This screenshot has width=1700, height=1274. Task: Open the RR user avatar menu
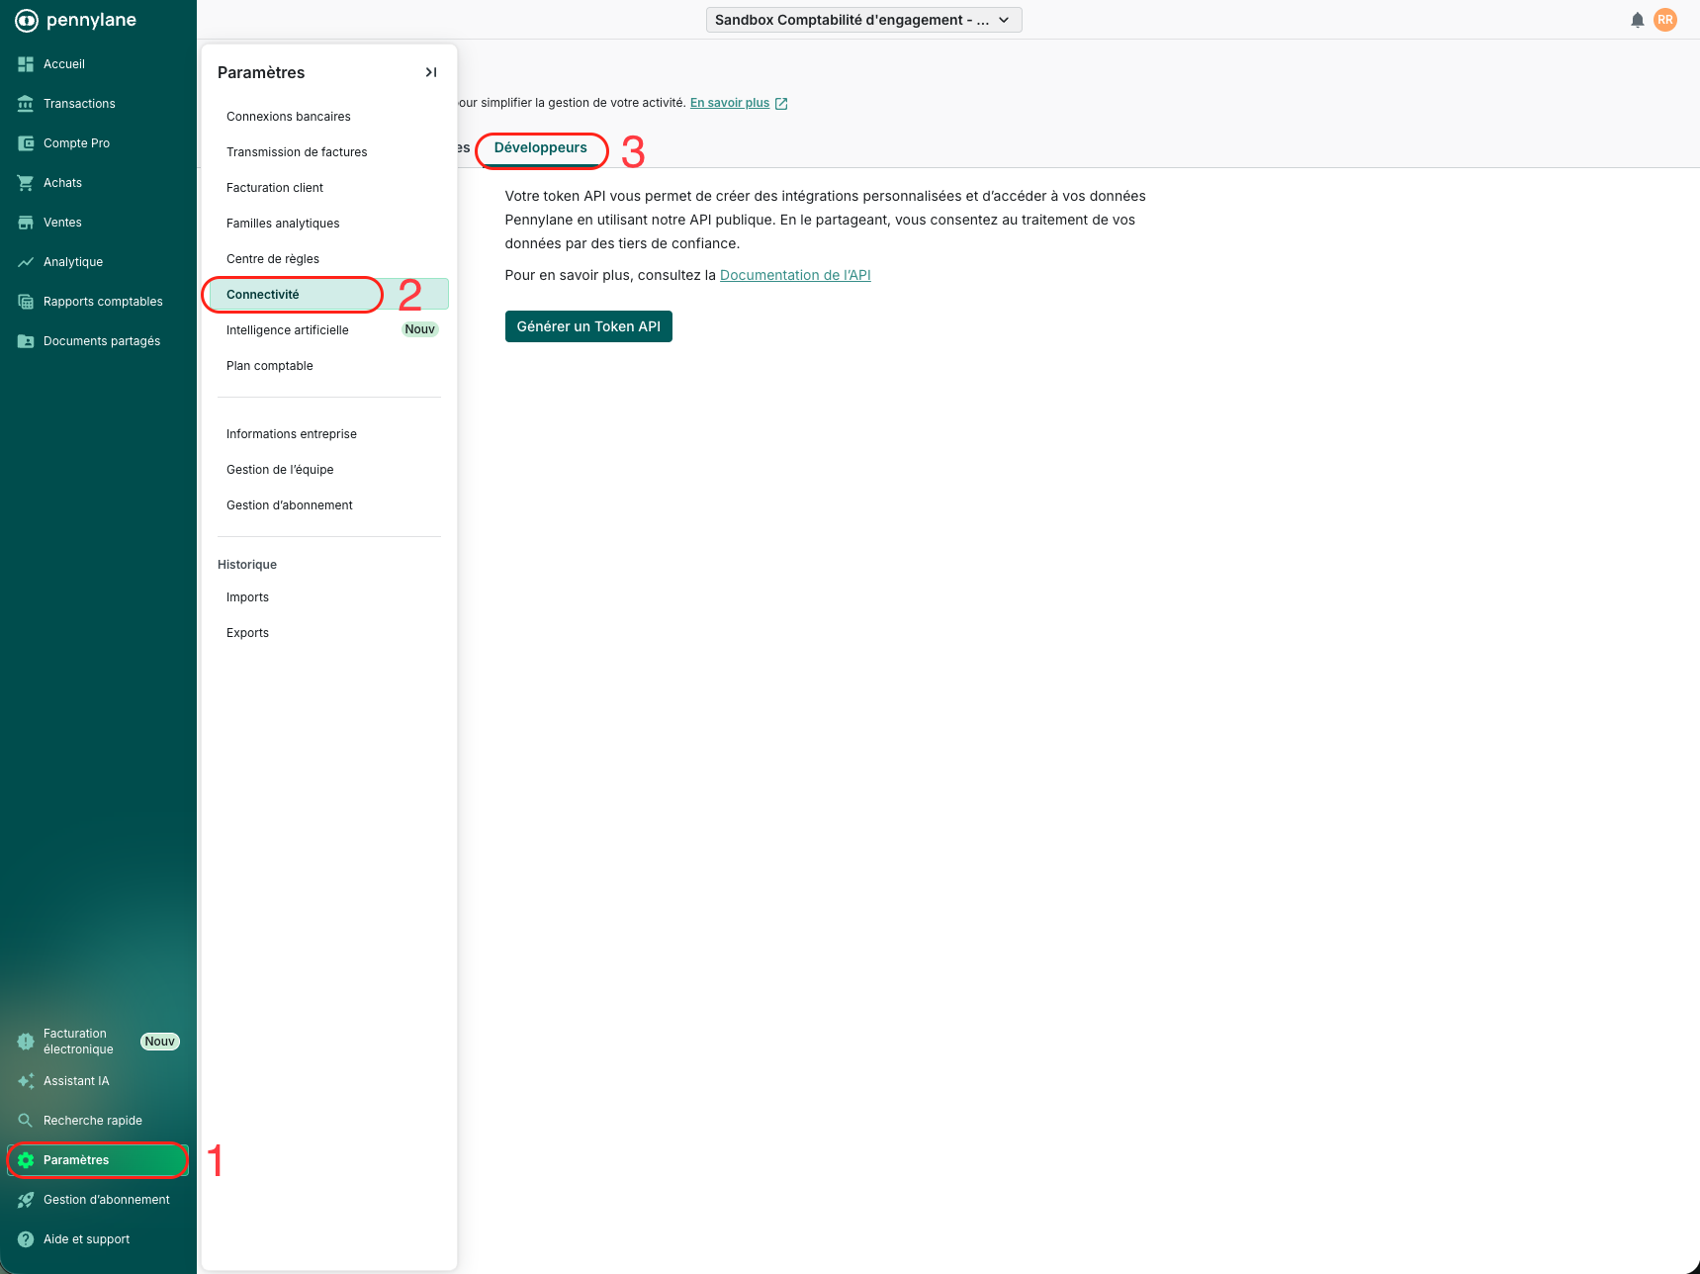coord(1665,20)
